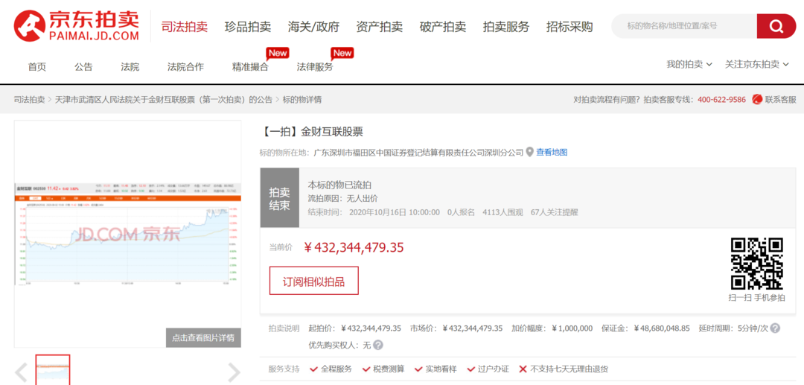Click the 加价幅度 ¥1,000,000 value
Viewport: 804px width, 385px height.
click(572, 328)
